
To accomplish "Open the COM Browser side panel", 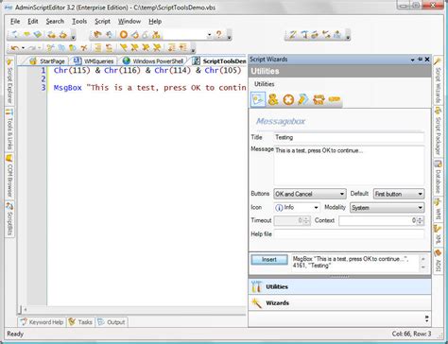I will tap(9, 177).
